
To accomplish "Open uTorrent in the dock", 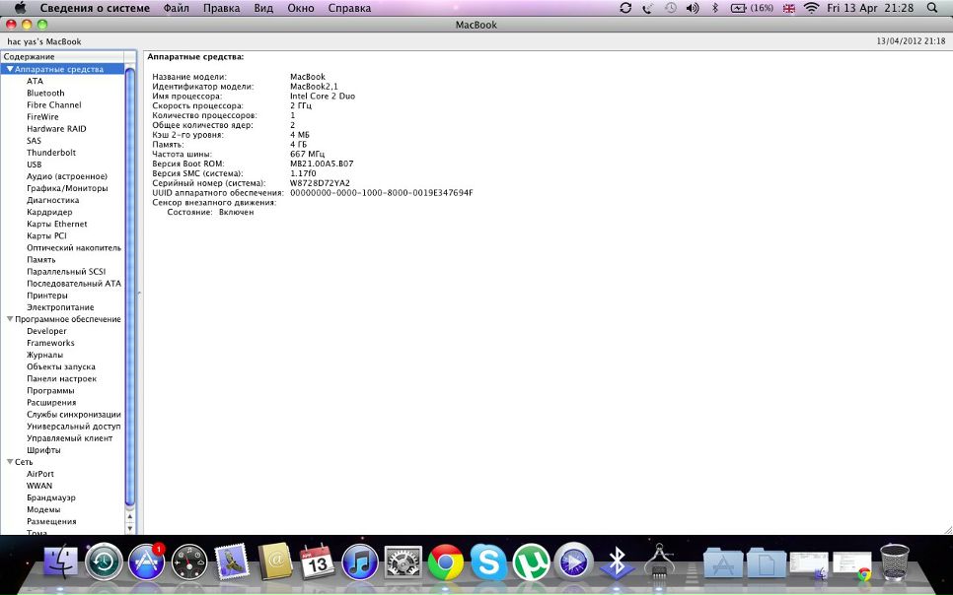I will coord(531,562).
